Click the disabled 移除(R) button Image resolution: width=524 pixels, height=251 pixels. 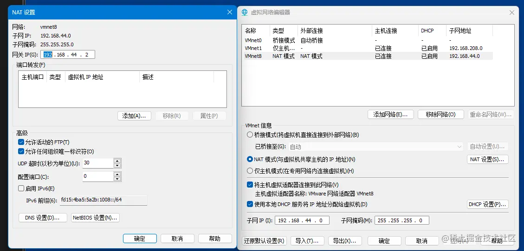tap(172, 116)
